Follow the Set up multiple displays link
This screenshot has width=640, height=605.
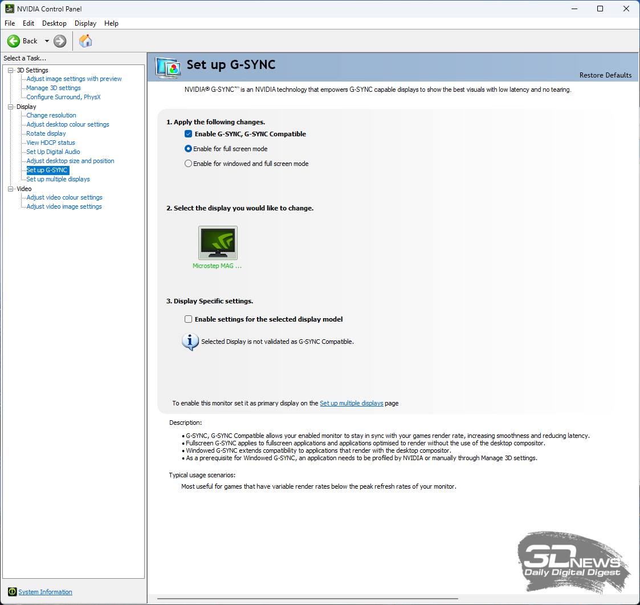pos(351,403)
